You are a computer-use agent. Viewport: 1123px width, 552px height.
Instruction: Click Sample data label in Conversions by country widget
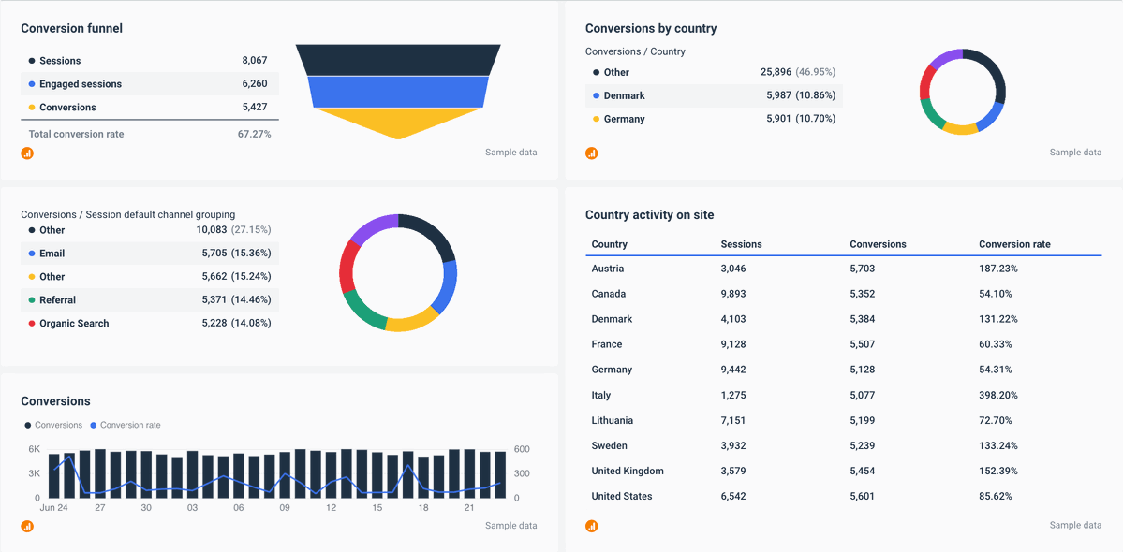tap(1076, 153)
